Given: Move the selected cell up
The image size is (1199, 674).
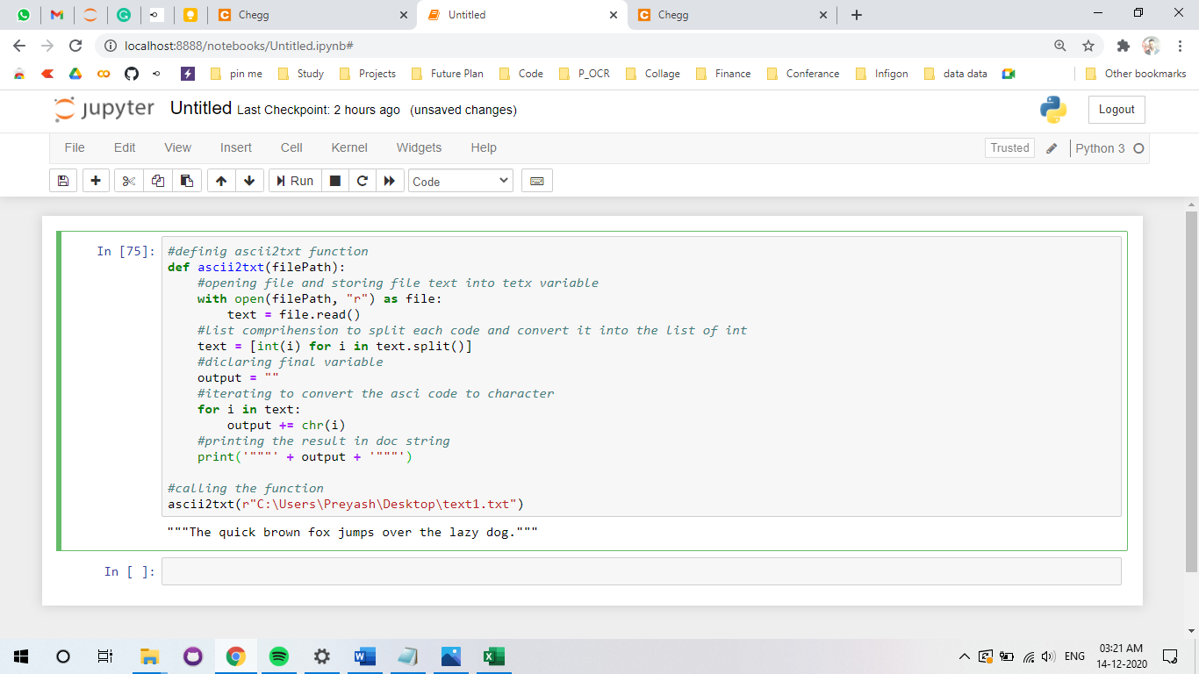Looking at the screenshot, I should 221,181.
